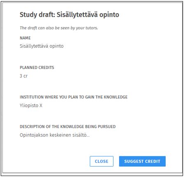
Task: Click the name value 'Sisällytettävä opinto'
Action: coord(42,46)
